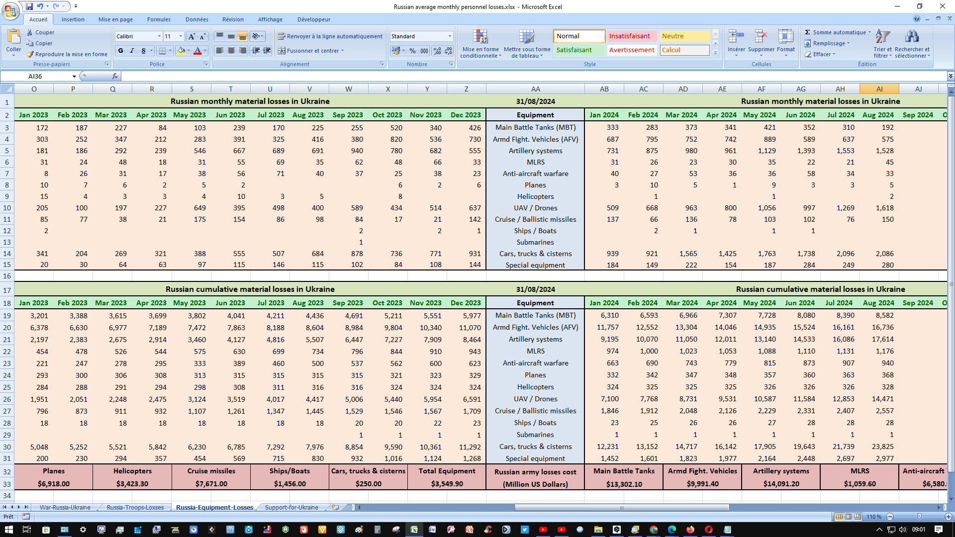Toggle italic (I) formatting
This screenshot has width=955, height=537.
(x=132, y=51)
